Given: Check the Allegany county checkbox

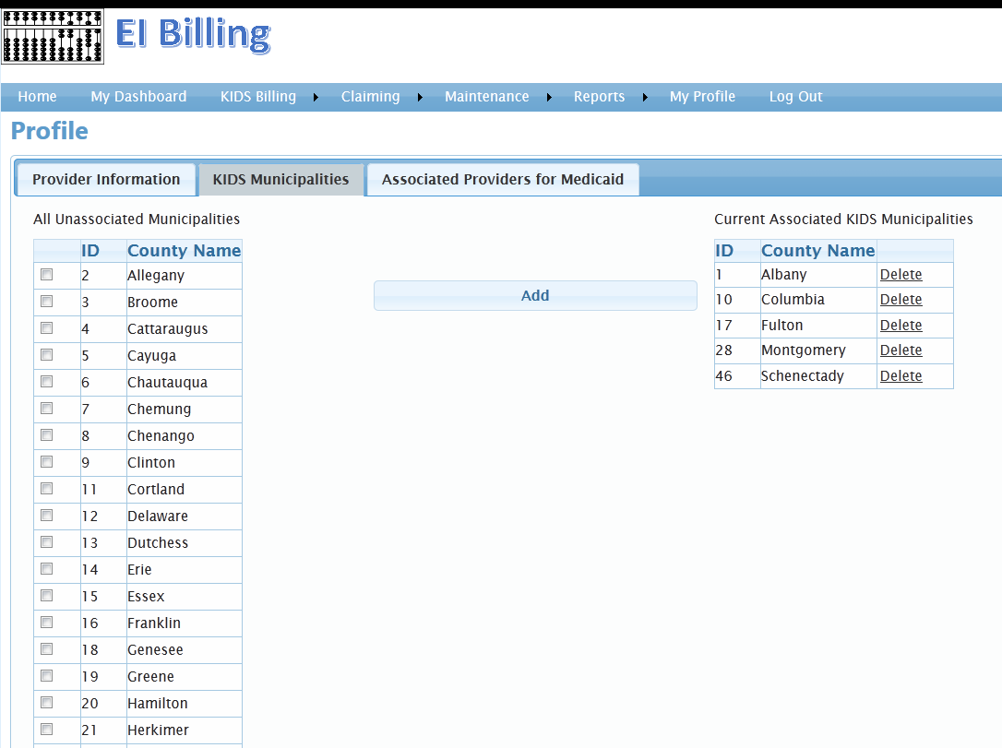Looking at the screenshot, I should point(46,274).
